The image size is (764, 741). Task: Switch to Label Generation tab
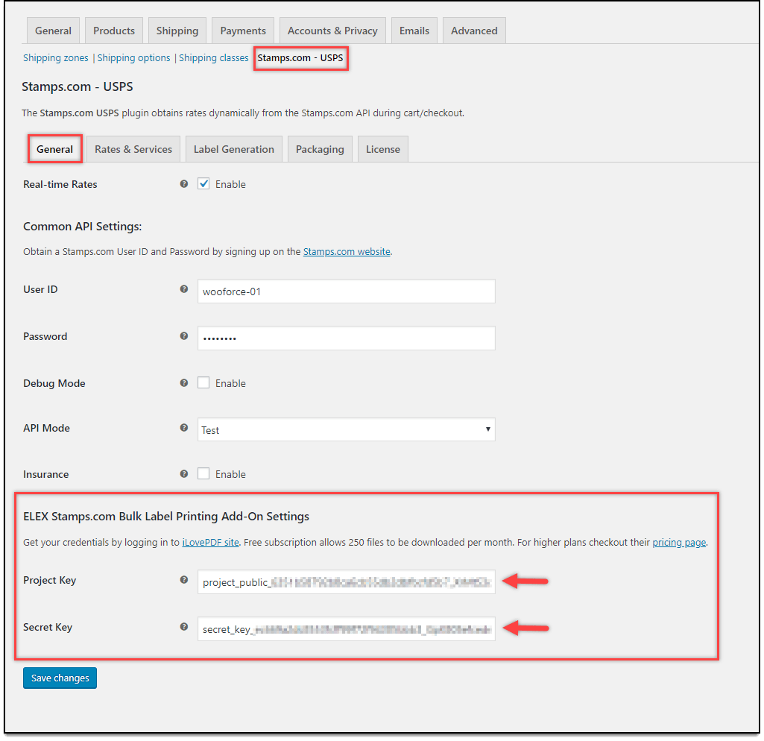coord(234,150)
